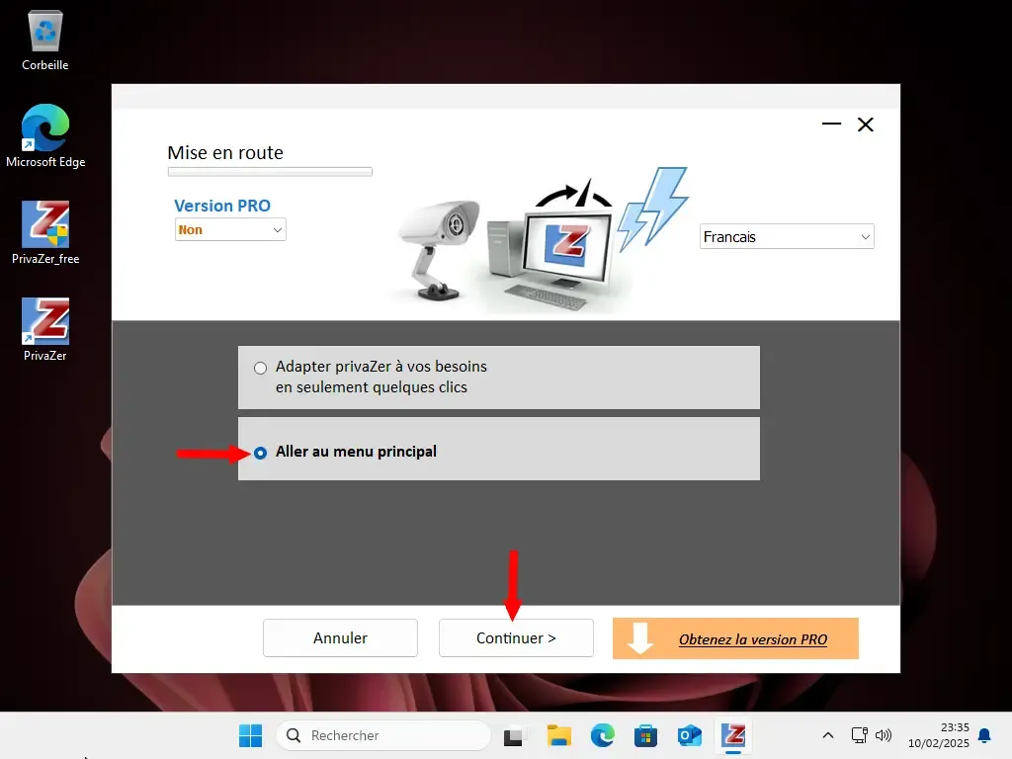Click the Continuer > button
The width and height of the screenshot is (1012, 759).
[x=516, y=638]
